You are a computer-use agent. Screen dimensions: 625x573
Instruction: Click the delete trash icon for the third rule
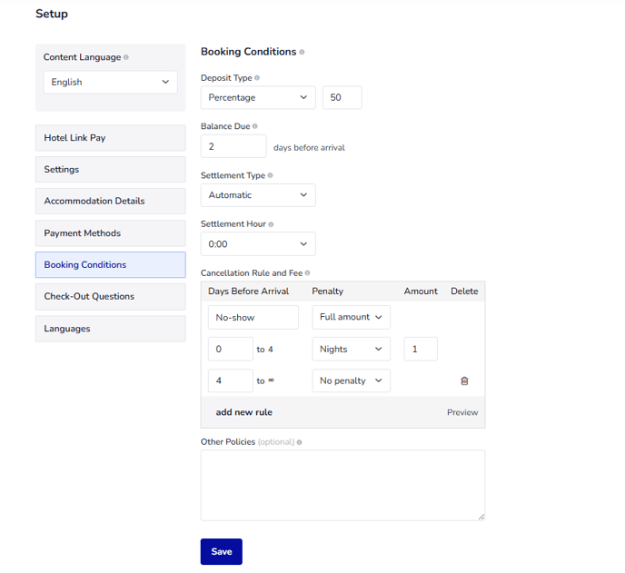pos(464,381)
